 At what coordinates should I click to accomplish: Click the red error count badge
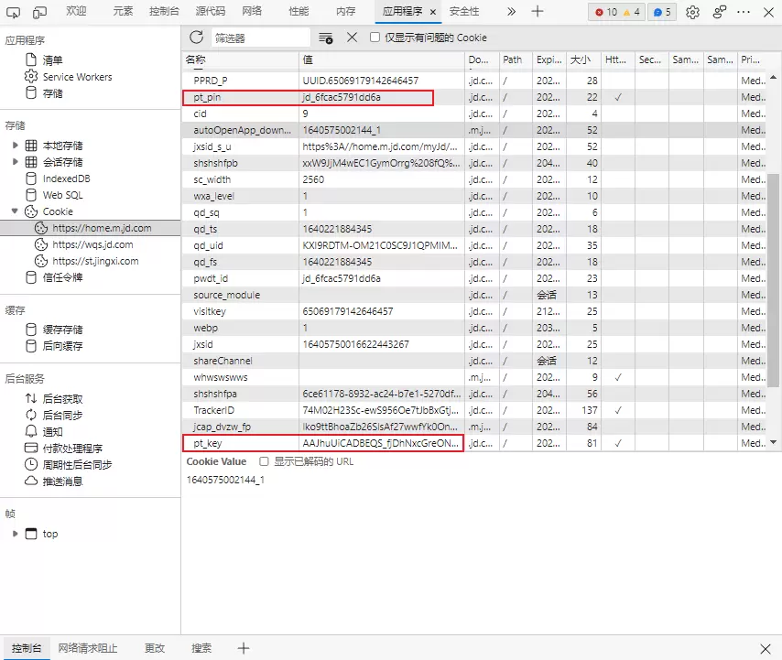(x=605, y=12)
